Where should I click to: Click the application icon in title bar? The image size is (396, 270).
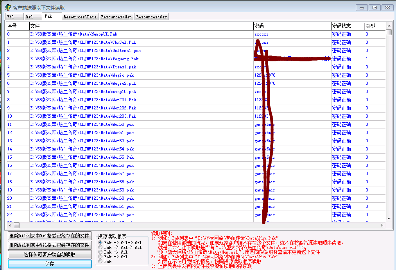click(x=8, y=7)
